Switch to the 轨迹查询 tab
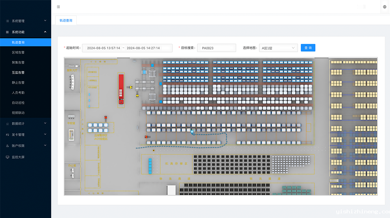This screenshot has width=390, height=218. tap(66, 20)
